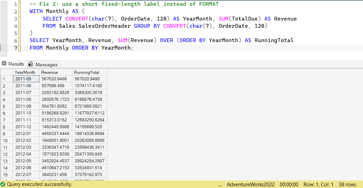This screenshot has height=188, width=363.
Task: Click cell 2011-05 in YearMonth column
Action: (x=26, y=79)
